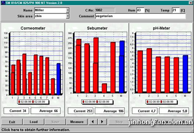Click the greyed Save button

(x=55, y=122)
